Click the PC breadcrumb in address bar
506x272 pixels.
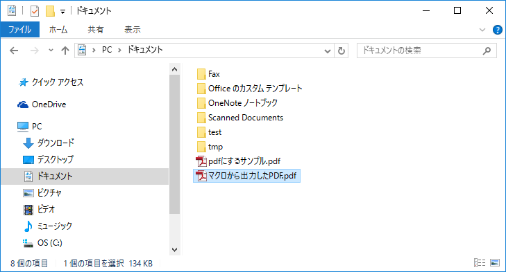tap(107, 50)
